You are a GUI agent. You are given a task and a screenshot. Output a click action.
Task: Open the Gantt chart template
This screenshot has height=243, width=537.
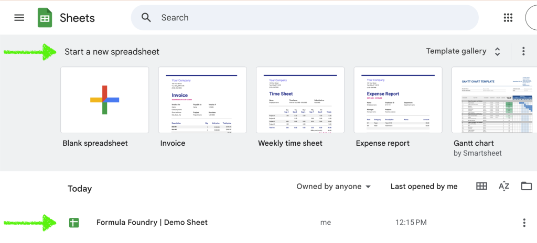pos(493,100)
